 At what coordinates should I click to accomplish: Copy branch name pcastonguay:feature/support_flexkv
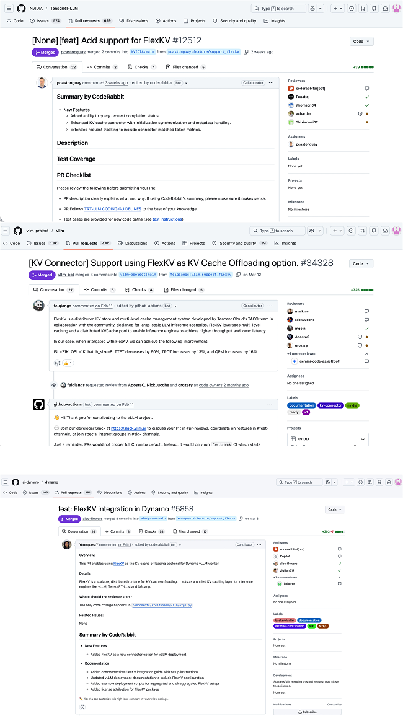coord(246,52)
